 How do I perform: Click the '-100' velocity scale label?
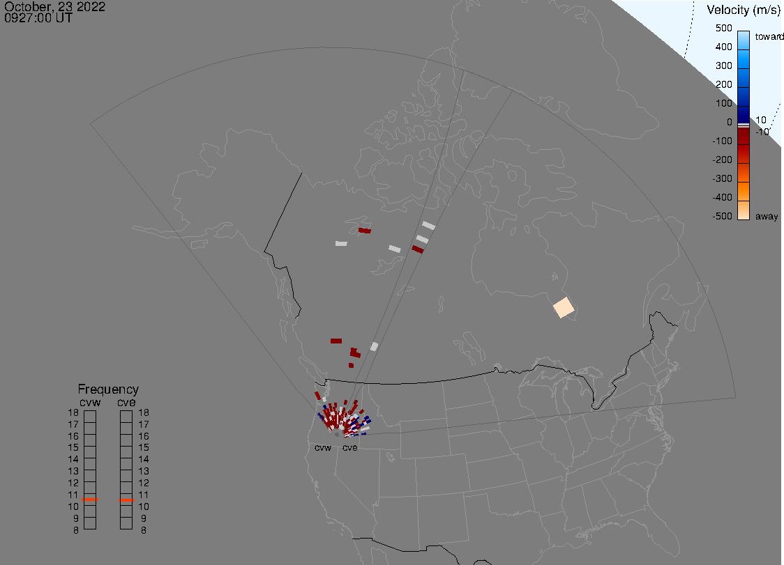click(722, 141)
